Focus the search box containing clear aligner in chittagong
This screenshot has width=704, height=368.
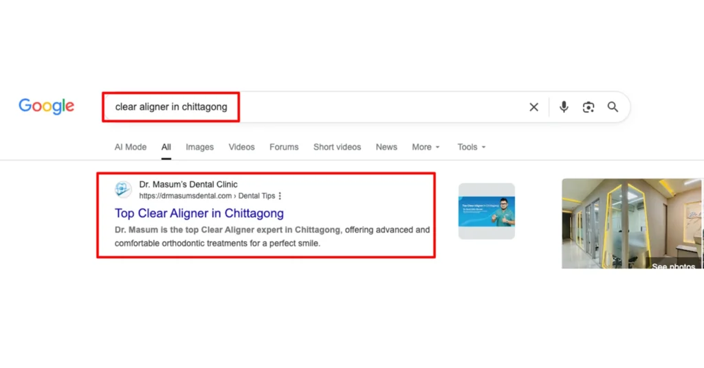coord(366,107)
